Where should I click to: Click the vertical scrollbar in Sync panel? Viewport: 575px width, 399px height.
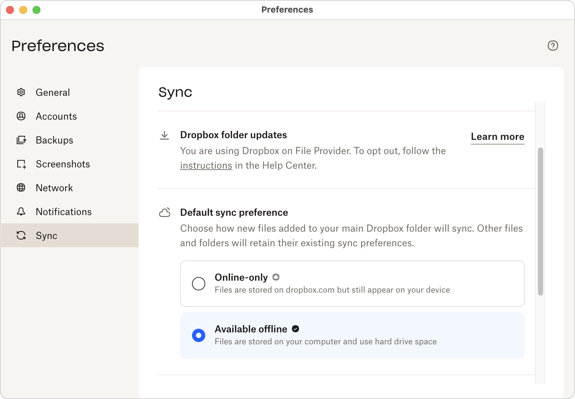pos(540,221)
